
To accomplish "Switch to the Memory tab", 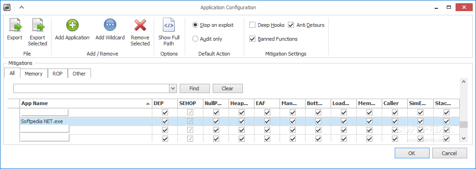I will point(33,74).
